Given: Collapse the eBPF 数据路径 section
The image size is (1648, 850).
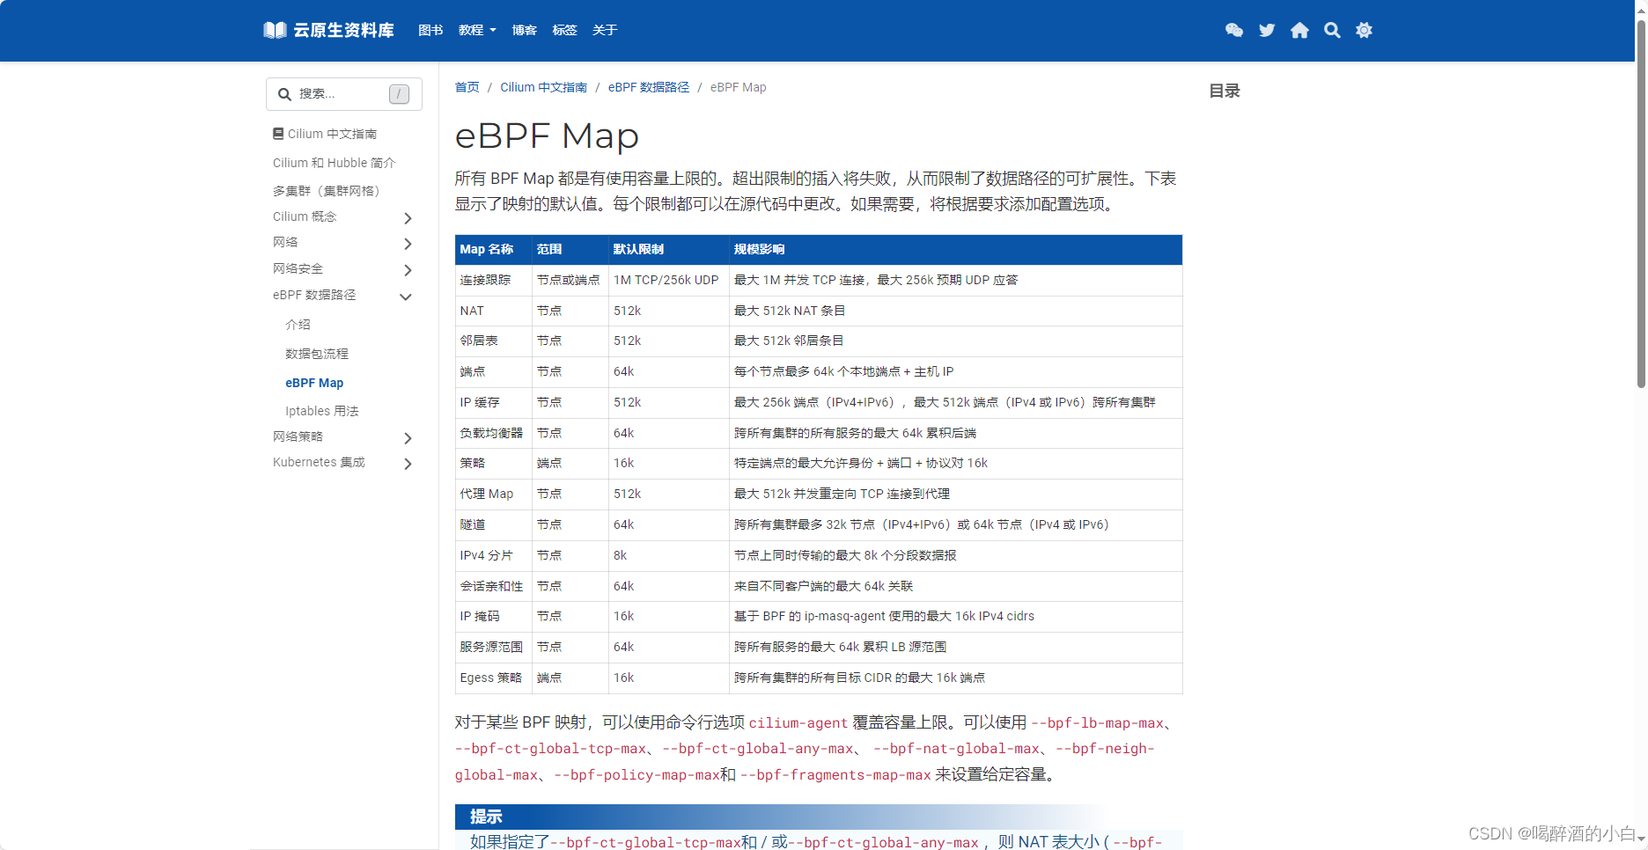Looking at the screenshot, I should [406, 297].
